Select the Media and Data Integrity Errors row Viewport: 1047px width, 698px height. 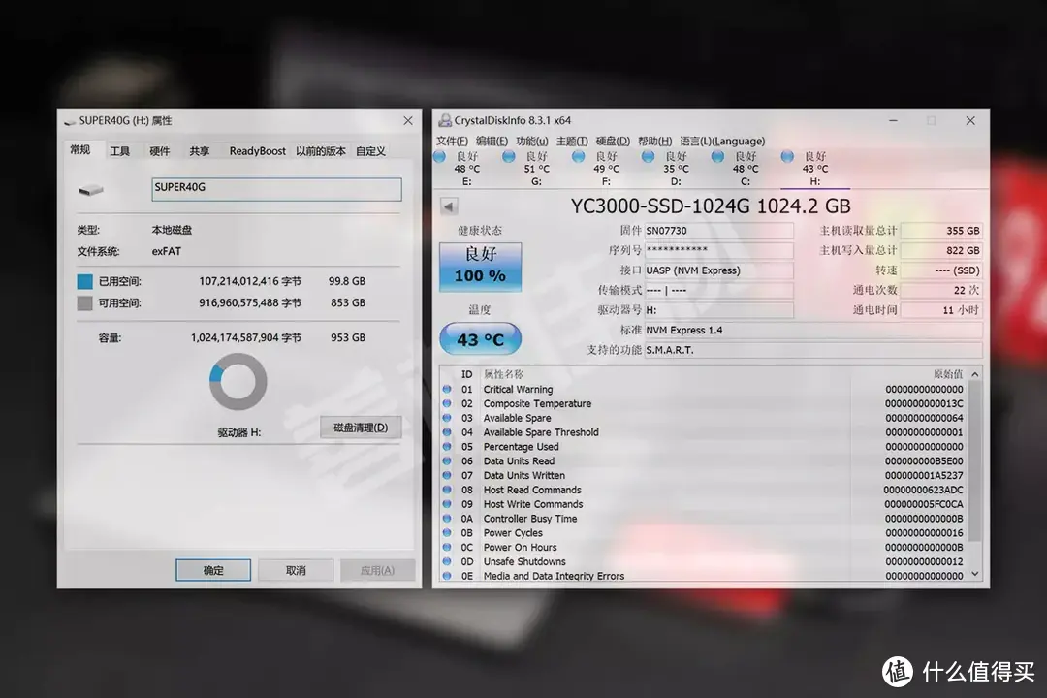pyautogui.click(x=704, y=576)
